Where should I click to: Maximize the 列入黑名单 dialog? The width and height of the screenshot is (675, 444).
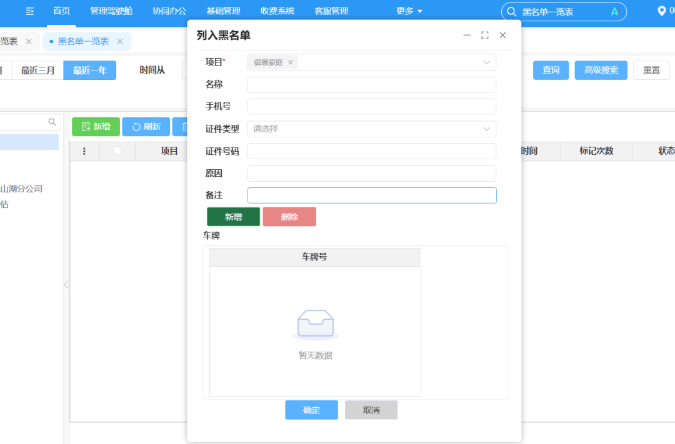click(x=485, y=35)
